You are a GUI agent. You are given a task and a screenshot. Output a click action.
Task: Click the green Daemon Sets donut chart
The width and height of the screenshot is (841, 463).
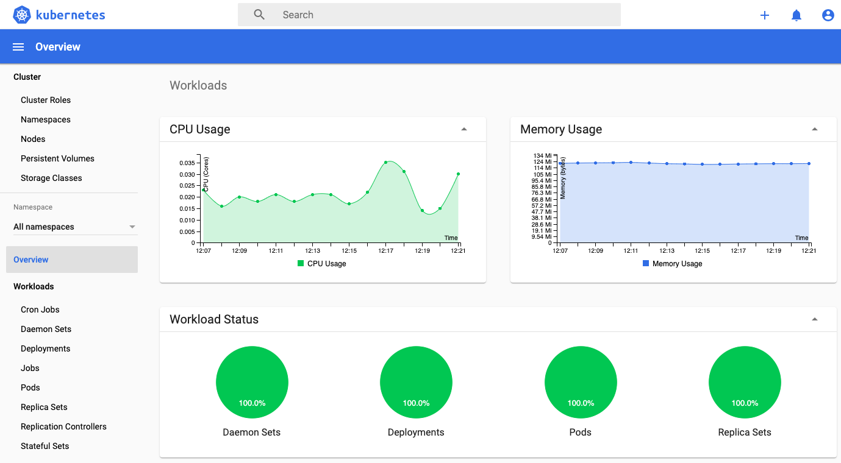click(252, 382)
